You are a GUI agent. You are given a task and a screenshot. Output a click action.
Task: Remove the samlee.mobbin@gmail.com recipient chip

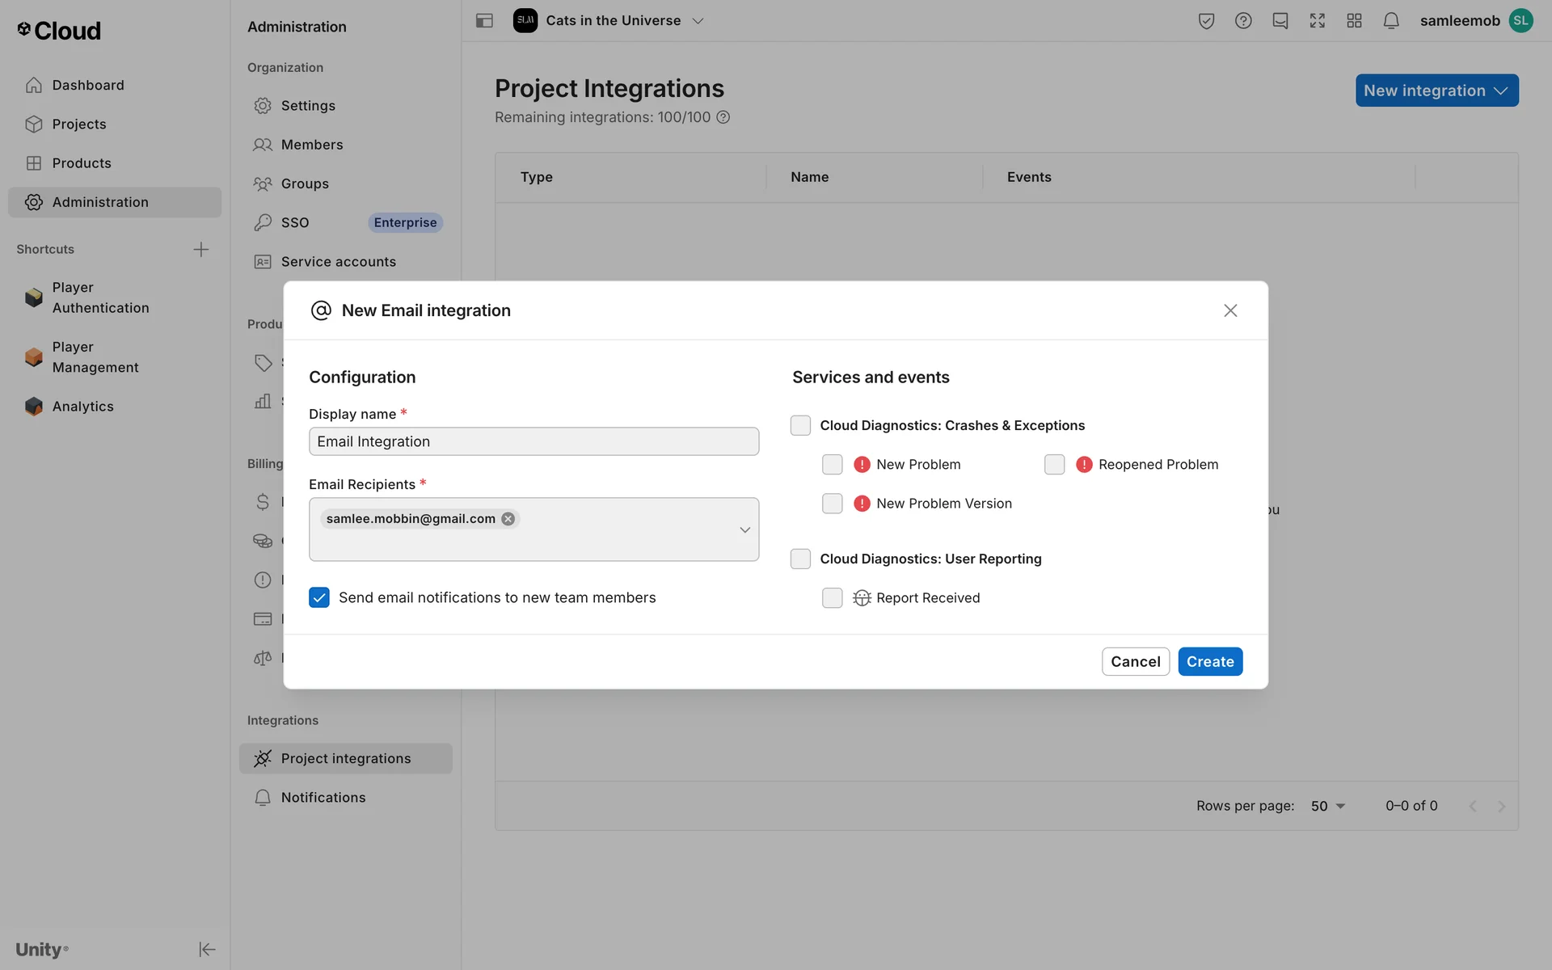(x=508, y=519)
